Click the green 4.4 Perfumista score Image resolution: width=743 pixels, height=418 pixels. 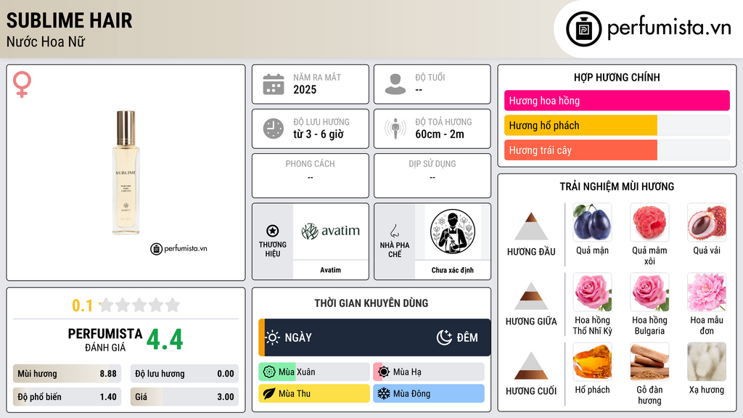[165, 340]
